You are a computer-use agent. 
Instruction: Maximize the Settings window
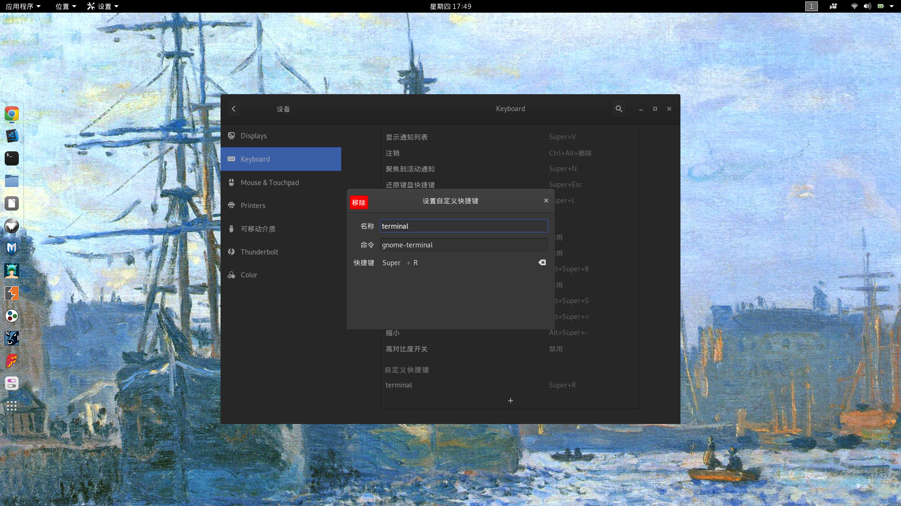[x=655, y=109]
